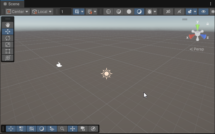Click the Main Camera gizmo in scene
The width and height of the screenshot is (215, 134).
coord(59,65)
